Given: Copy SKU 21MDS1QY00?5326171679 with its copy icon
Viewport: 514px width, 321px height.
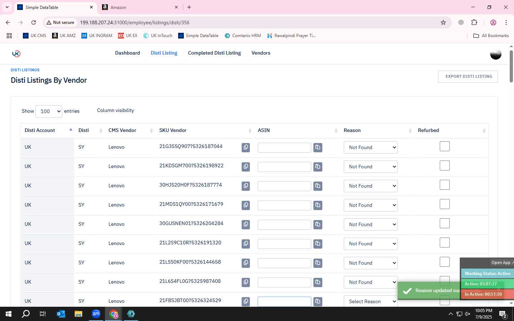Looking at the screenshot, I should pos(246,205).
